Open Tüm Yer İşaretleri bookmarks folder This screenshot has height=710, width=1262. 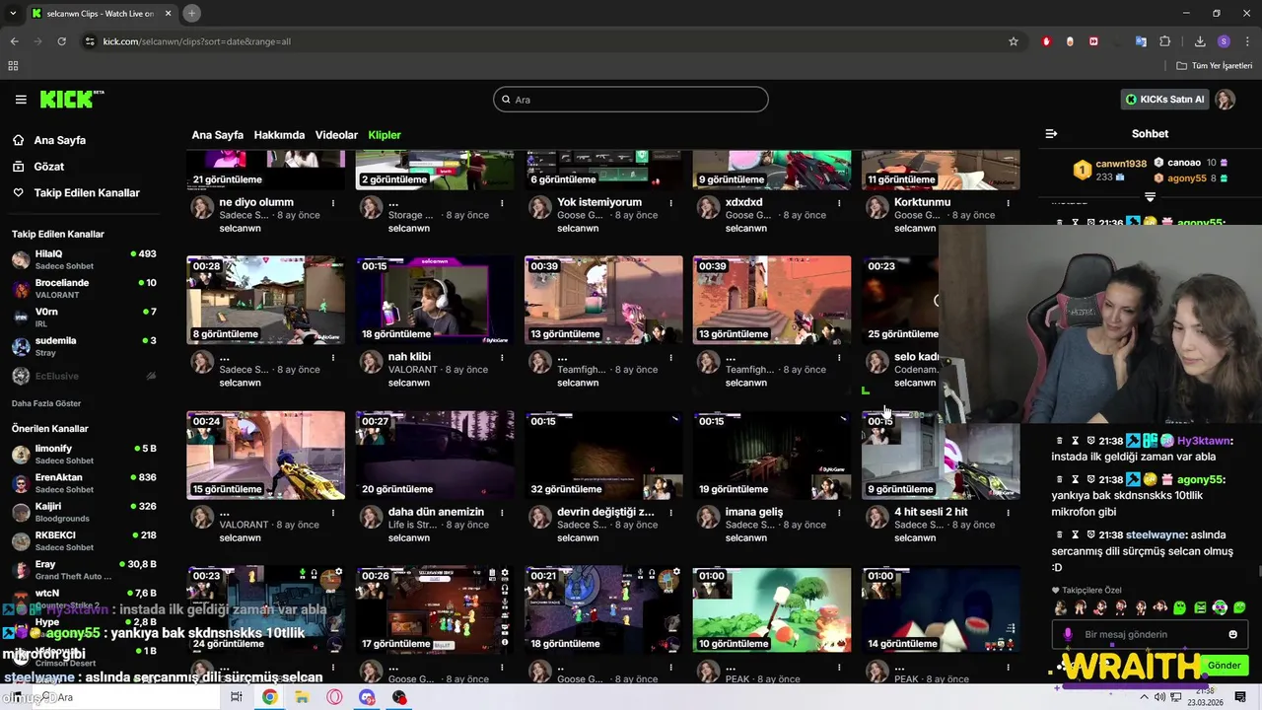coord(1214,65)
